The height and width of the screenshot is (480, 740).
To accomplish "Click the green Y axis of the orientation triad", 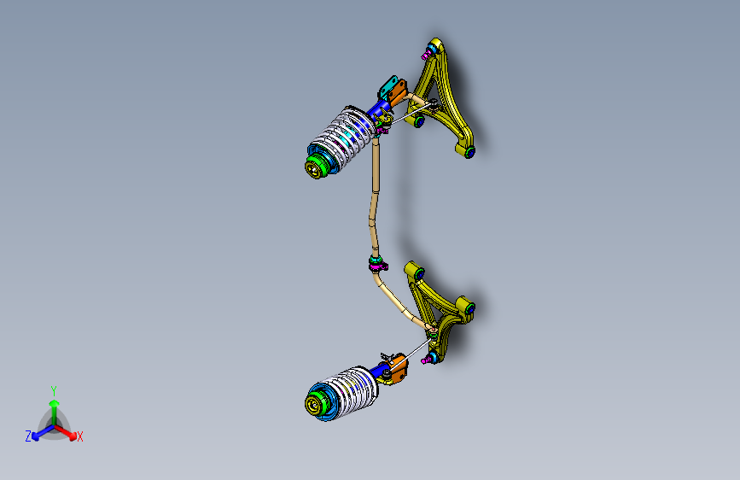I will coord(55,413).
